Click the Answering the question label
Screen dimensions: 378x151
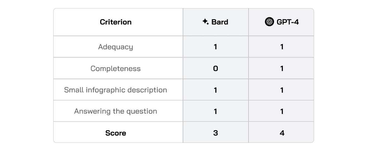tap(116, 111)
